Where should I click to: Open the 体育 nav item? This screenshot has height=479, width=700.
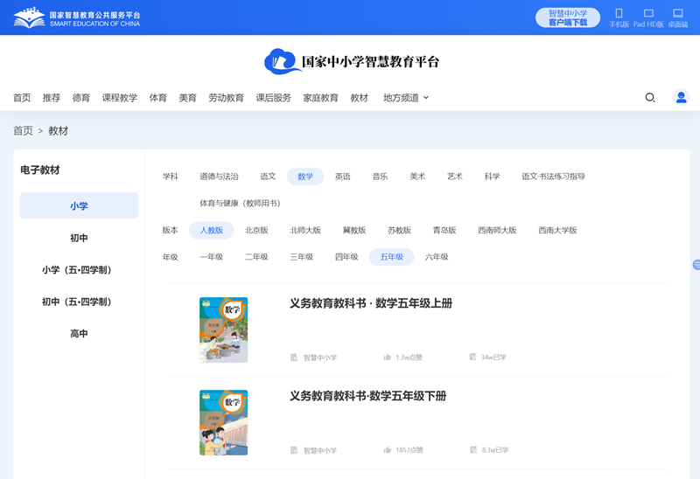pyautogui.click(x=158, y=98)
